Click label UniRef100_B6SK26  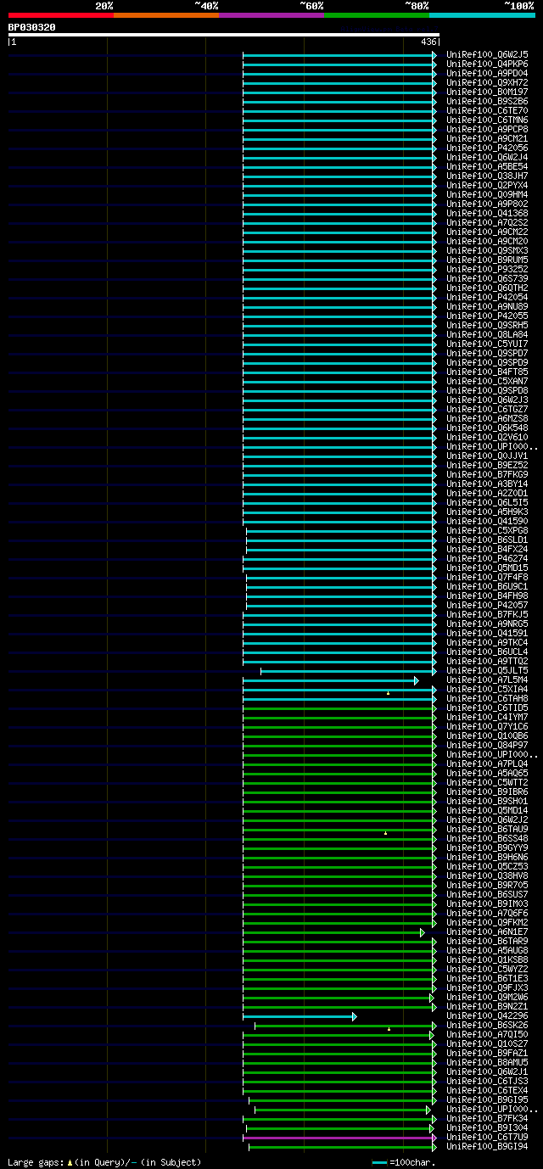coord(487,1025)
